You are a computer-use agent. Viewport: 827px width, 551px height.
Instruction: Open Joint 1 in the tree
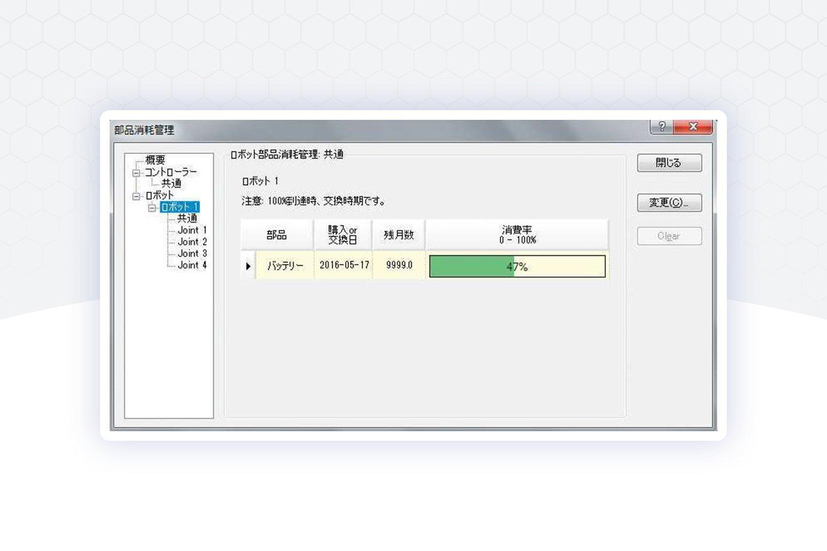[x=192, y=230]
